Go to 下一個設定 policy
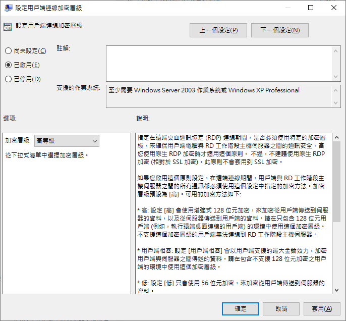The height and width of the screenshot is (321, 346). tap(279, 30)
